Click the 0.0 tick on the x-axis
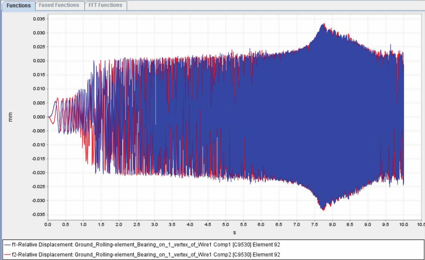 48,224
